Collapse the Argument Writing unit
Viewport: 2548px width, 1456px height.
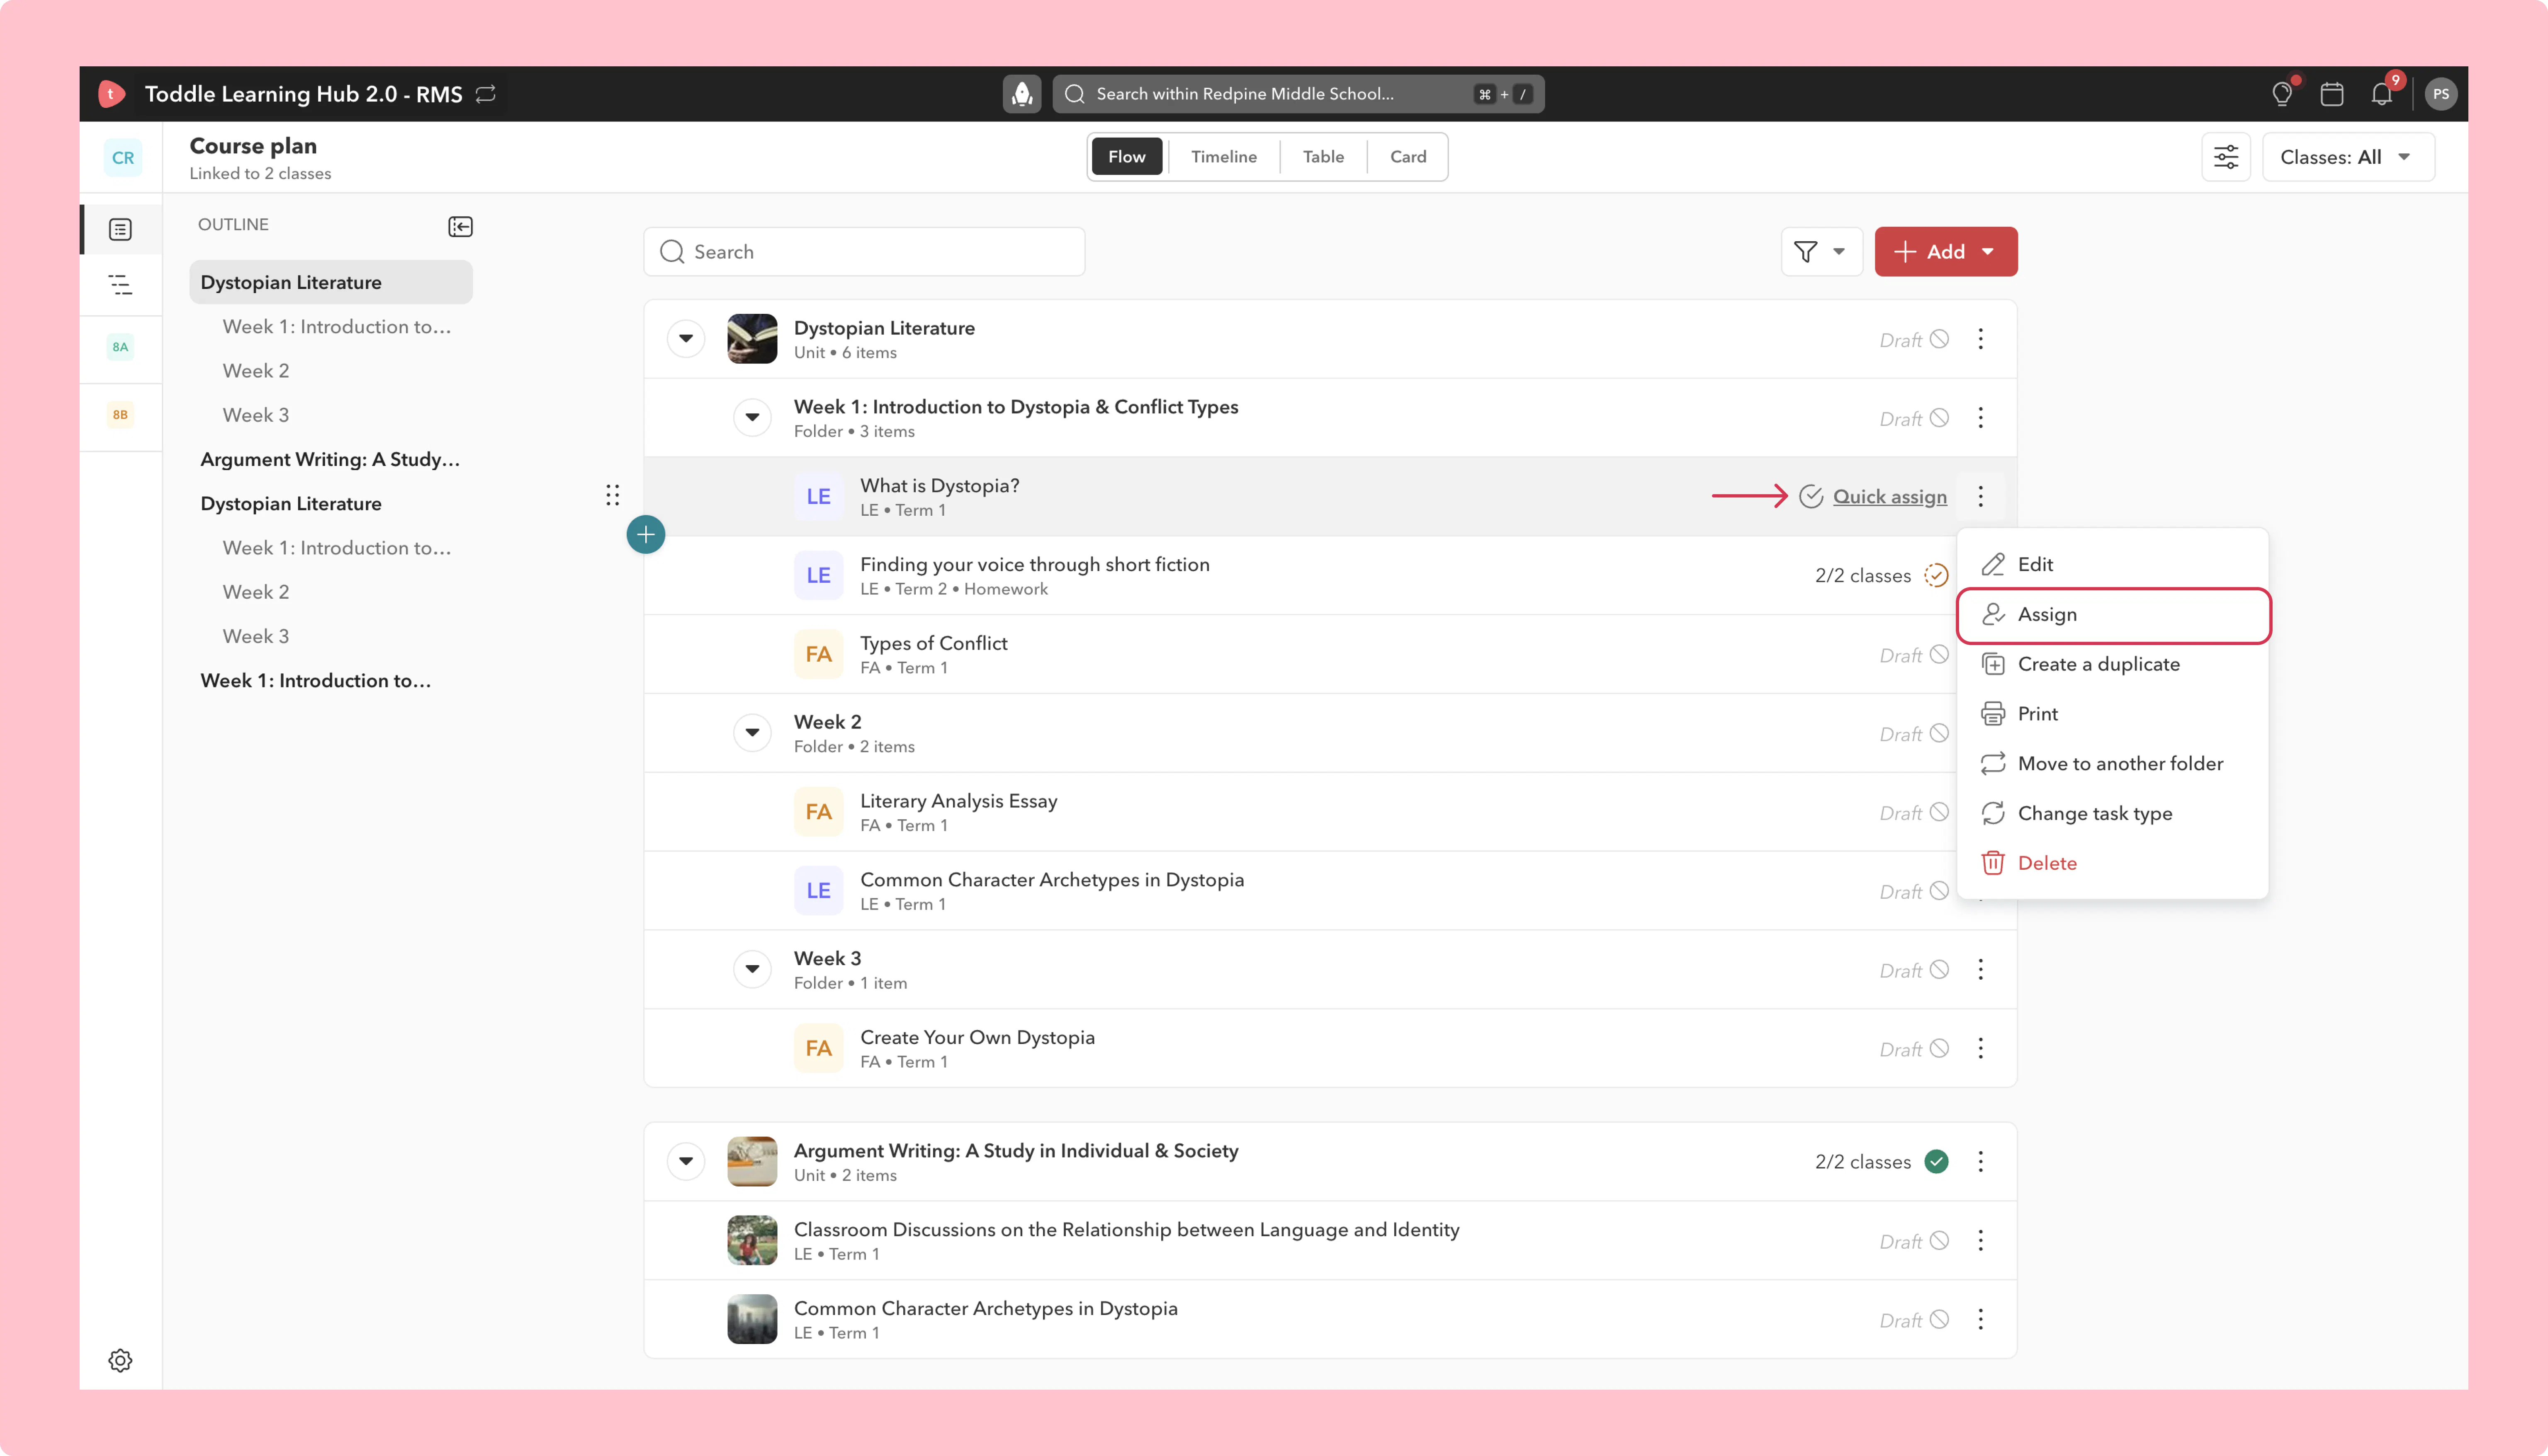point(686,1162)
